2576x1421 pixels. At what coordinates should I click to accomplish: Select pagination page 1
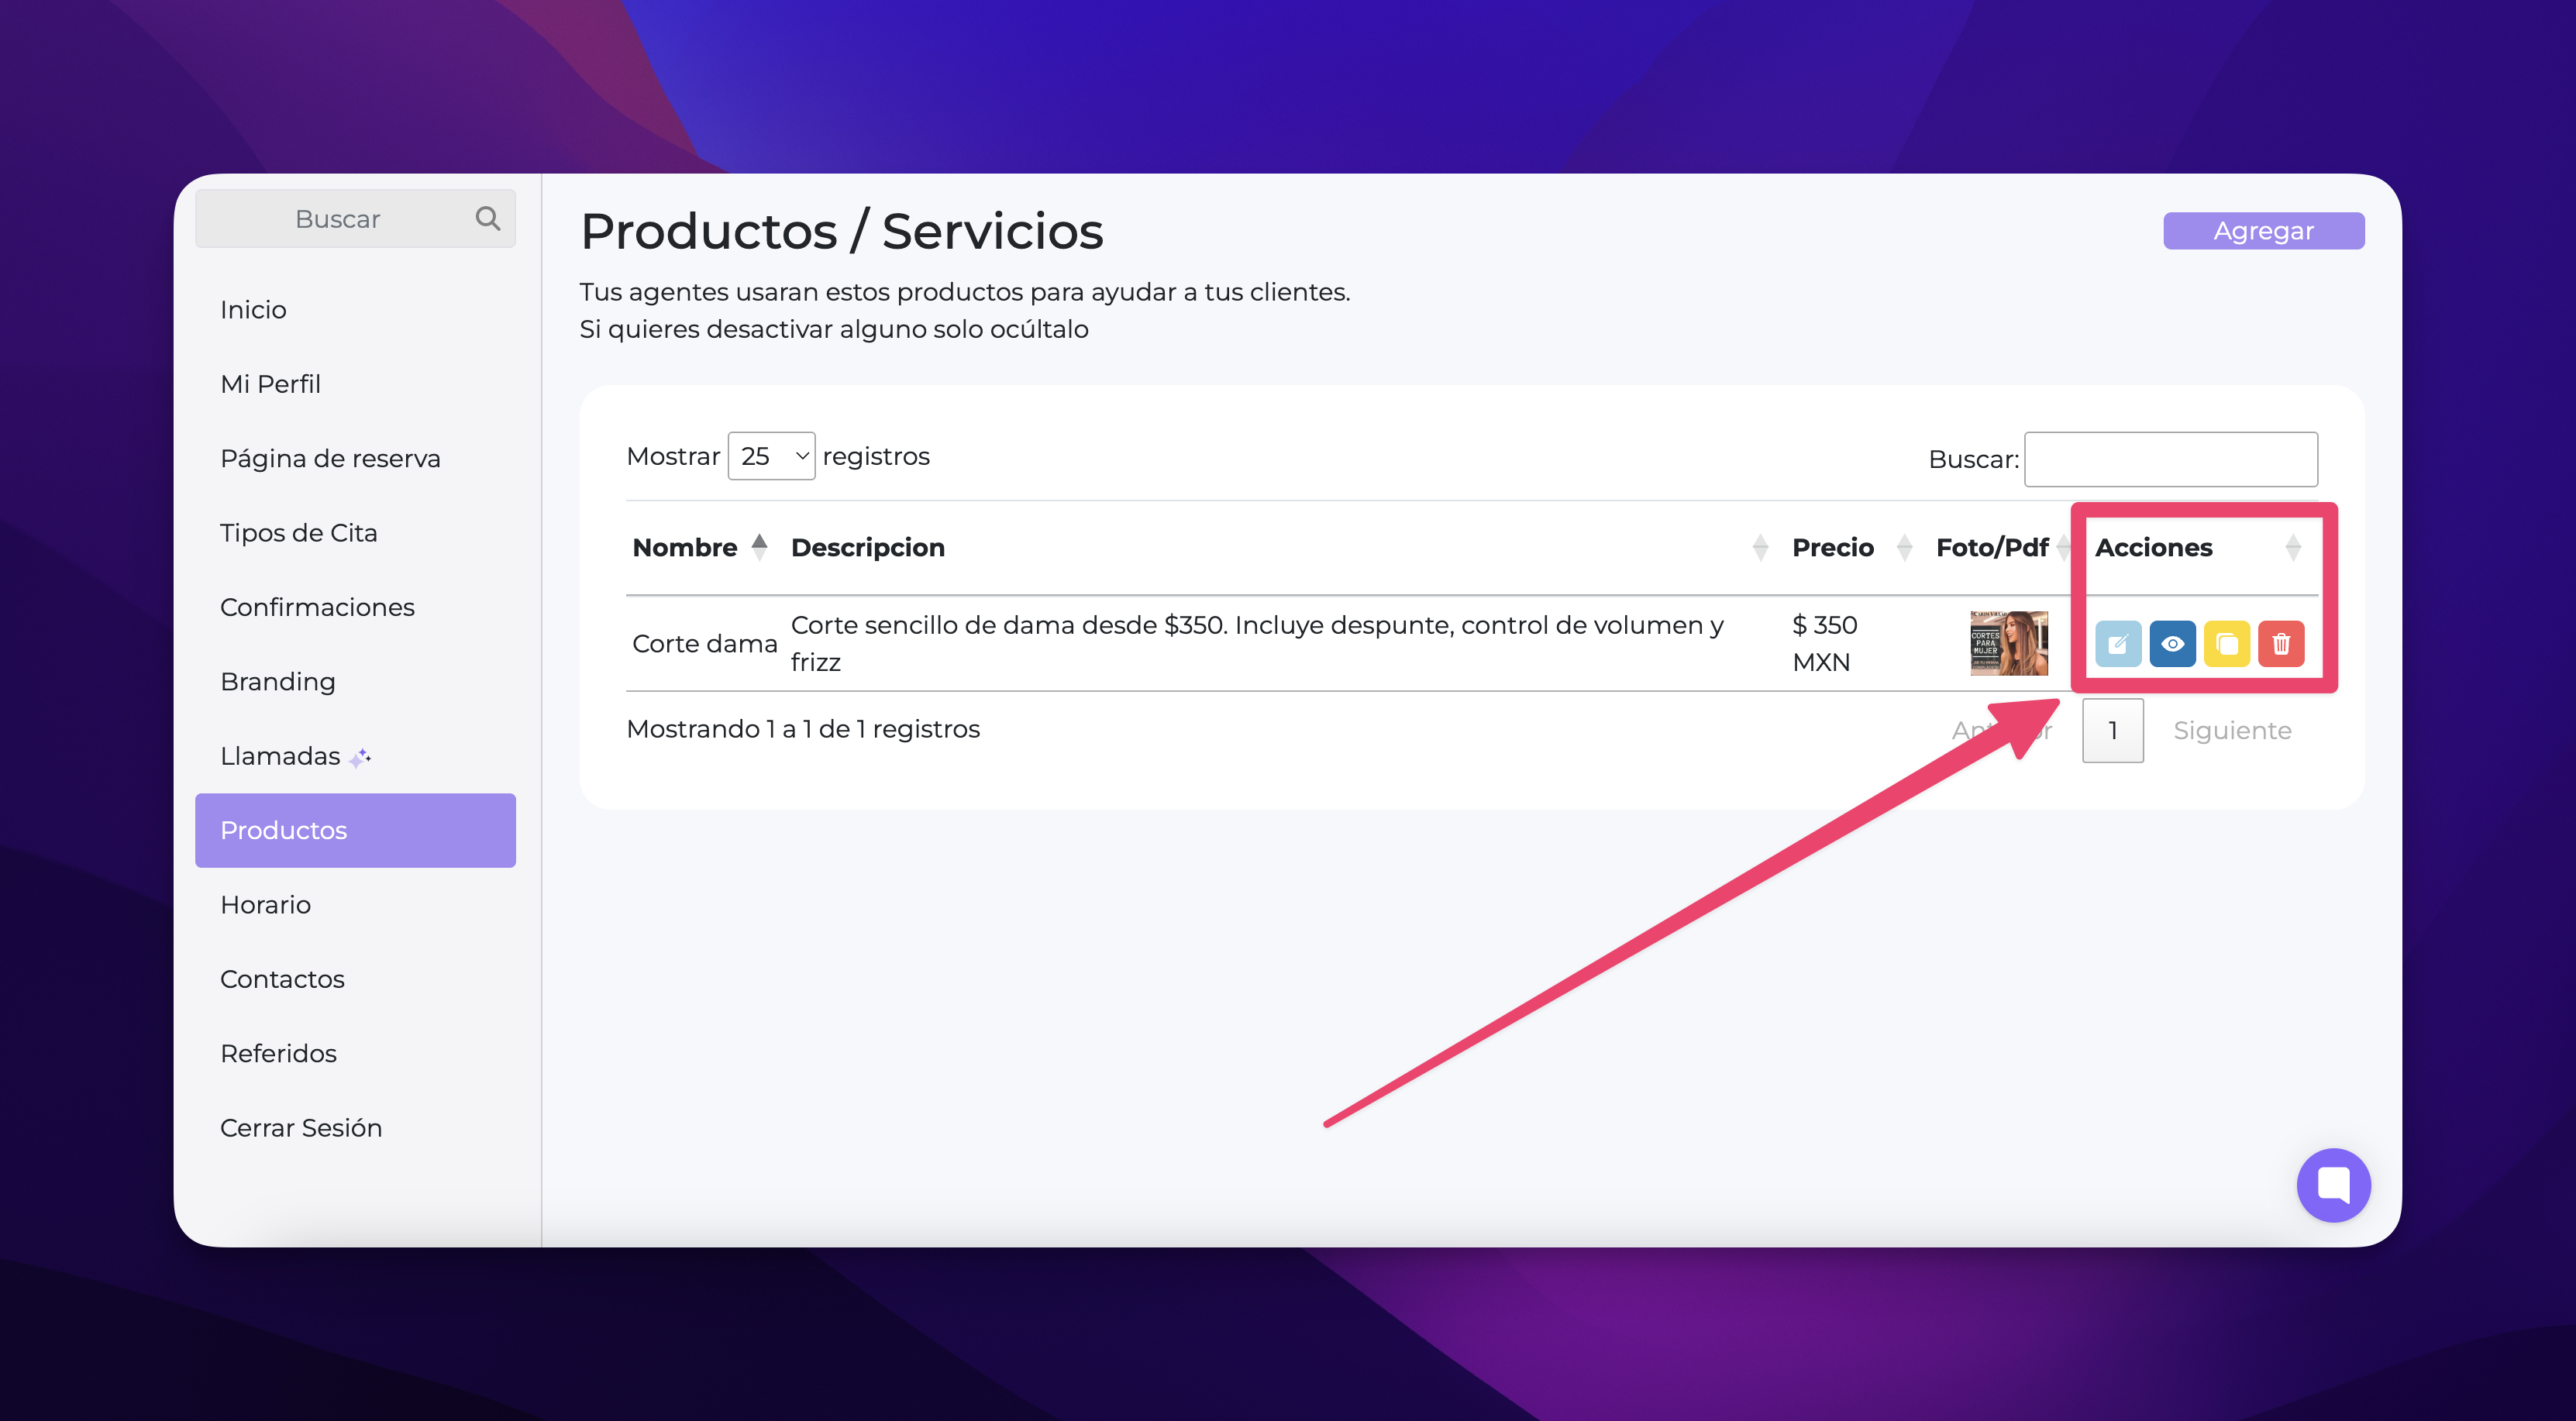[x=2112, y=730]
